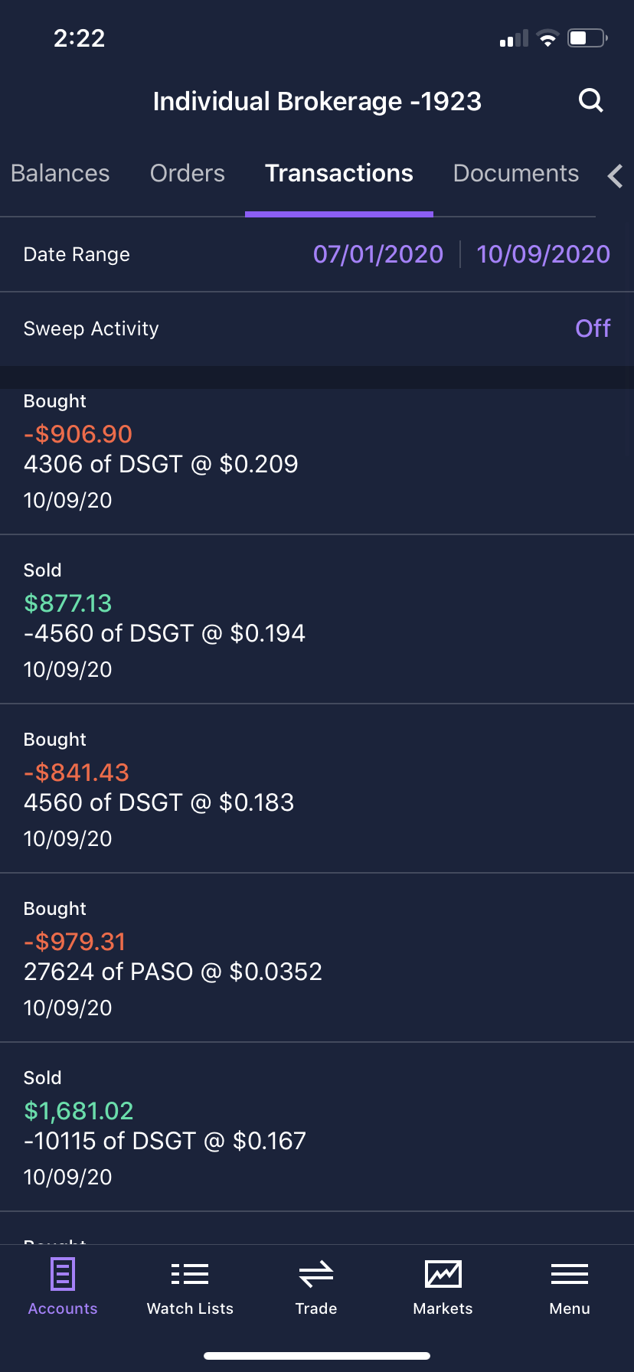Tap the battery indicator icon
The width and height of the screenshot is (634, 1372).
tap(587, 38)
